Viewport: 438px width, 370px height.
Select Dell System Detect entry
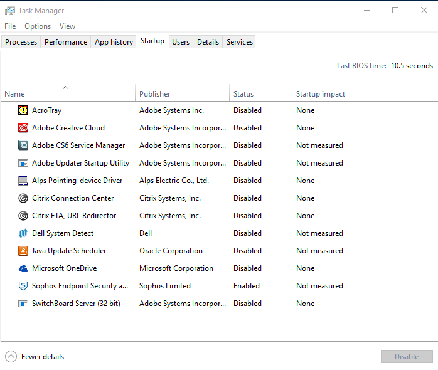(x=63, y=233)
